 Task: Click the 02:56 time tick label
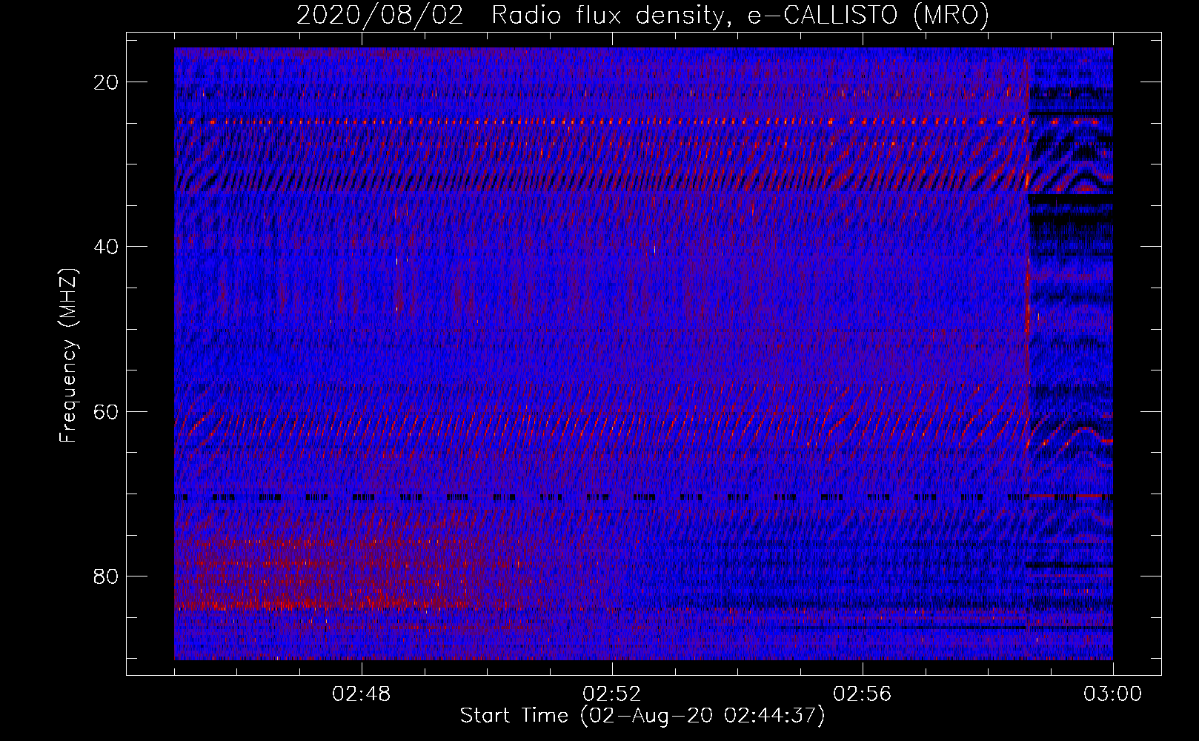coord(863,694)
